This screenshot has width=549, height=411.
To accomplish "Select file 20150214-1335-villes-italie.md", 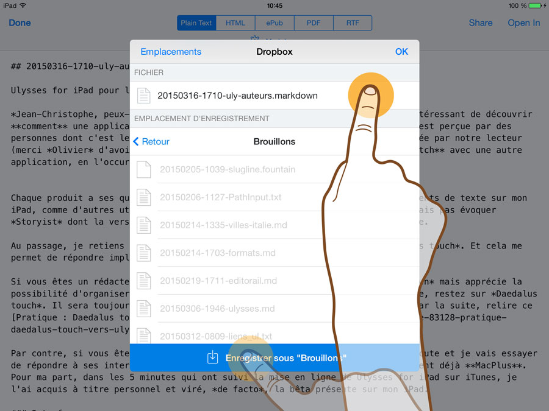I will [274, 225].
